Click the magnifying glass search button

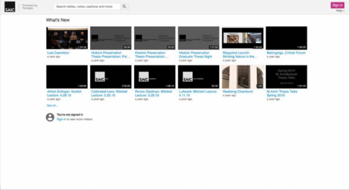125,7
